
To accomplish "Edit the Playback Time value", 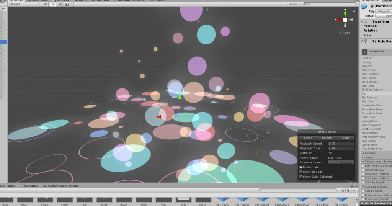I will (x=341, y=148).
